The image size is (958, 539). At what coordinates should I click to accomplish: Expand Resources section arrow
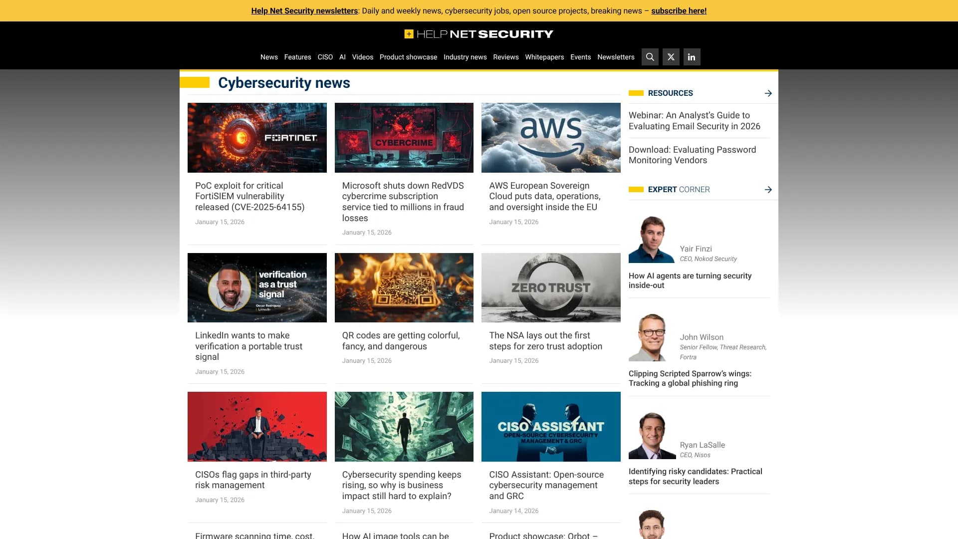point(768,93)
